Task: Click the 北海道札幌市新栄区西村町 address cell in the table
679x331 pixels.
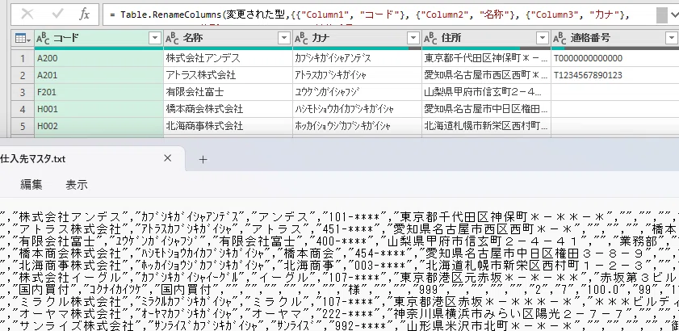Action: pyautogui.click(x=486, y=126)
